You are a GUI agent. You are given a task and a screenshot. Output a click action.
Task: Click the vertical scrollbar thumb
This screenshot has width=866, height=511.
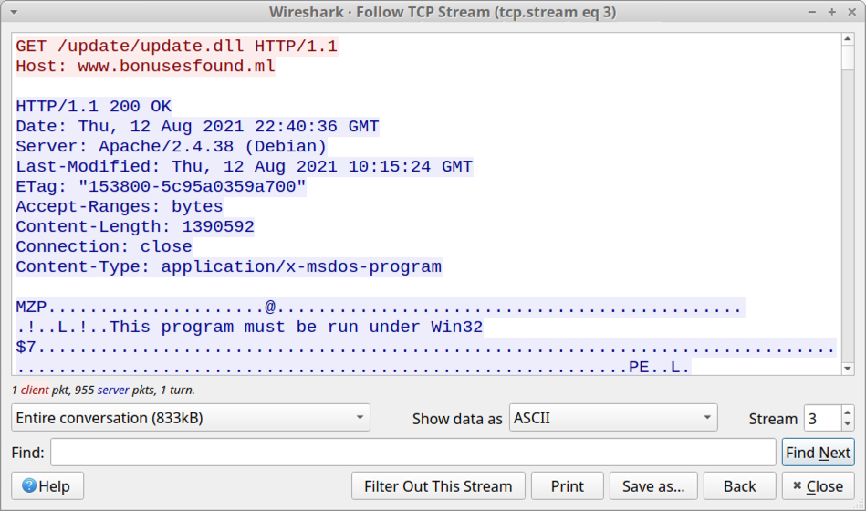click(847, 57)
